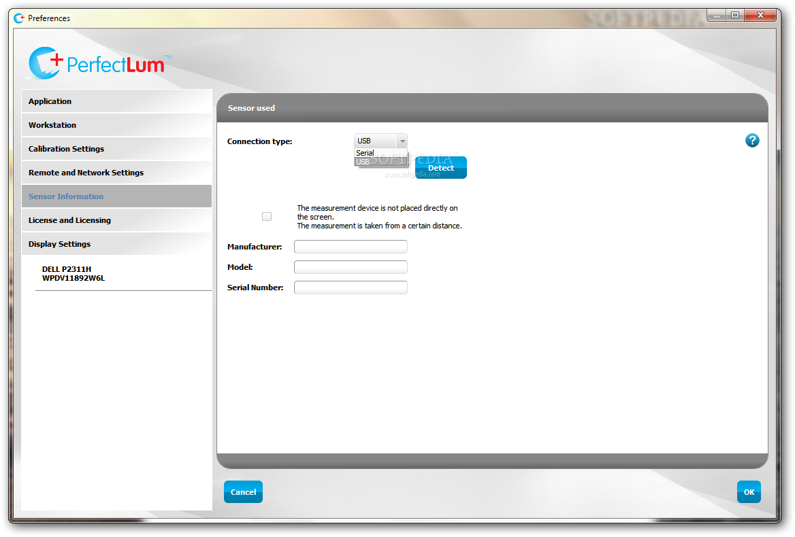Open the Connection type dropdown arrow
The width and height of the screenshot is (795, 537).
(402, 141)
